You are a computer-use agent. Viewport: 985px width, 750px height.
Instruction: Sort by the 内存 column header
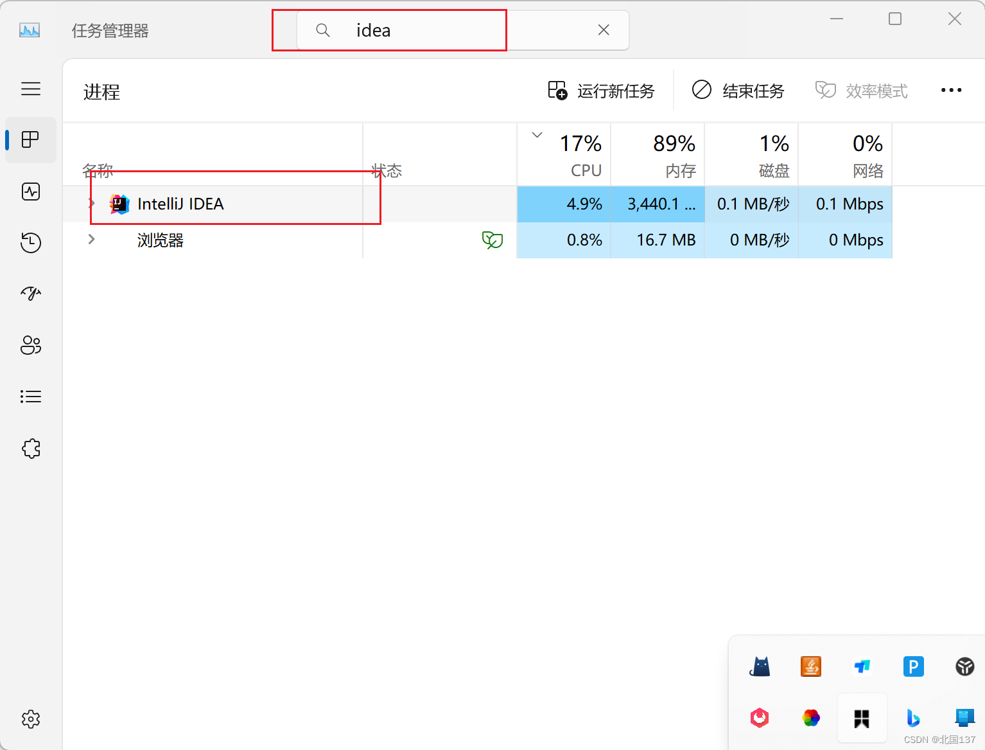658,154
